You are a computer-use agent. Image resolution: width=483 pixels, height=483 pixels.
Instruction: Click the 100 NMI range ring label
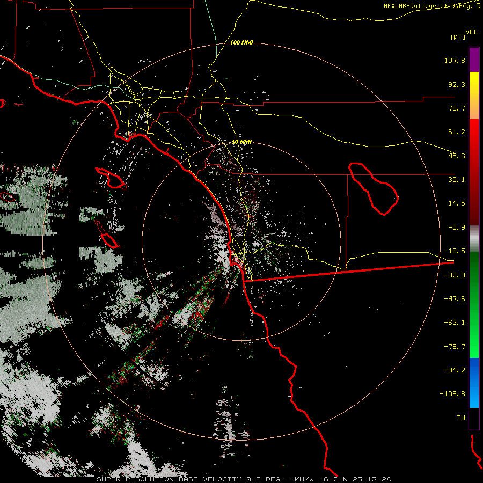tap(241, 42)
